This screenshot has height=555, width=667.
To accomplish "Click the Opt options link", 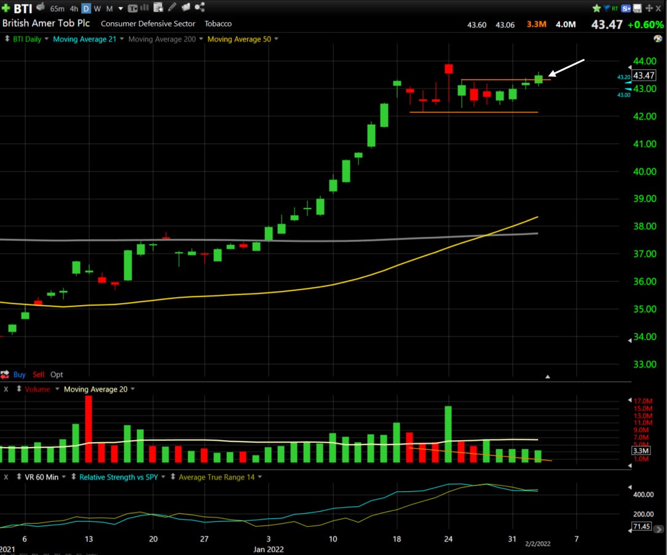I will coord(57,375).
